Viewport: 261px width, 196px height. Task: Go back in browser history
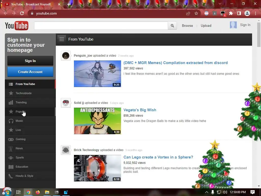pyautogui.click(x=6, y=13)
